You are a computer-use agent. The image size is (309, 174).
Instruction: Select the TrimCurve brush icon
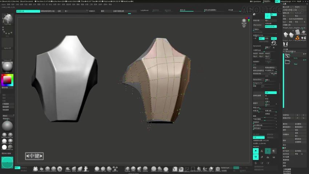(x=205, y=169)
